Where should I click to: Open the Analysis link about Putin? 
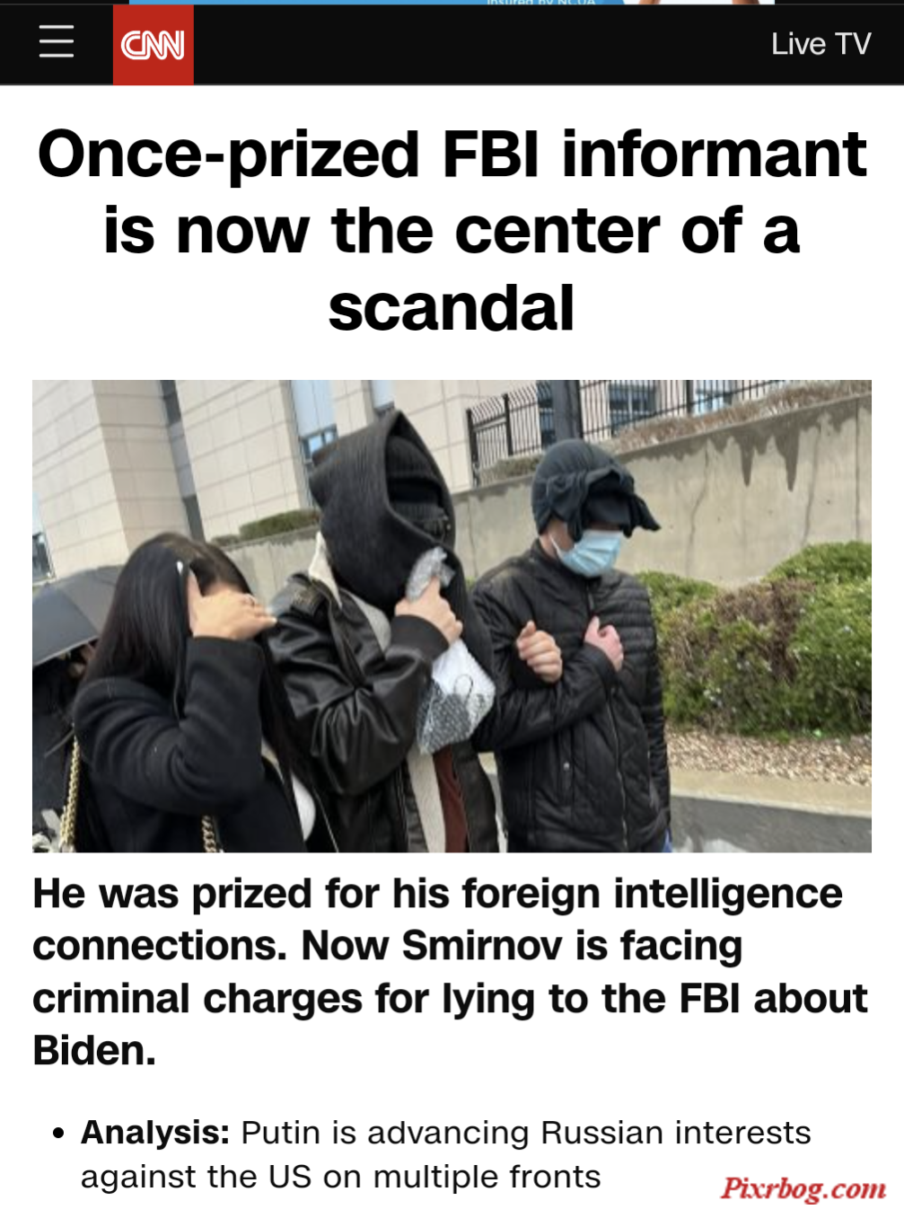tap(445, 1154)
